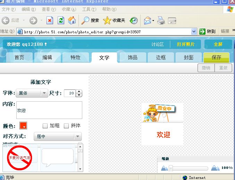This screenshot has height=180, width=235.
Task: Switch to the 封面 tab
Action: point(188,58)
